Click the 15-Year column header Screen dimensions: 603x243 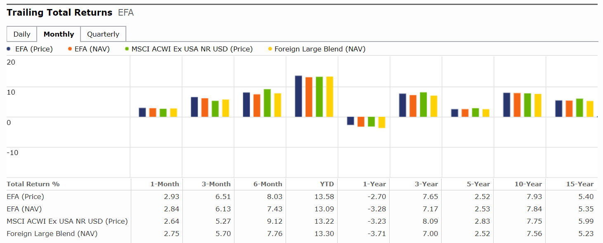[580, 184]
